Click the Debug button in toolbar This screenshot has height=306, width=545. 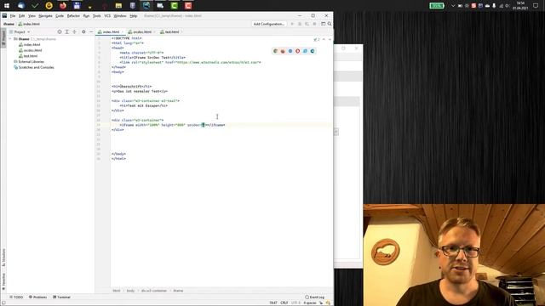300,24
